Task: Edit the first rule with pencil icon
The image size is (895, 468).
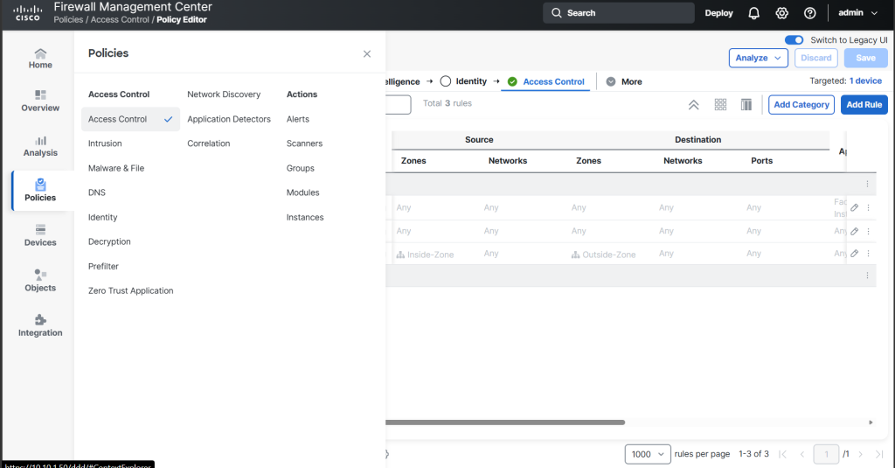Action: tap(855, 208)
